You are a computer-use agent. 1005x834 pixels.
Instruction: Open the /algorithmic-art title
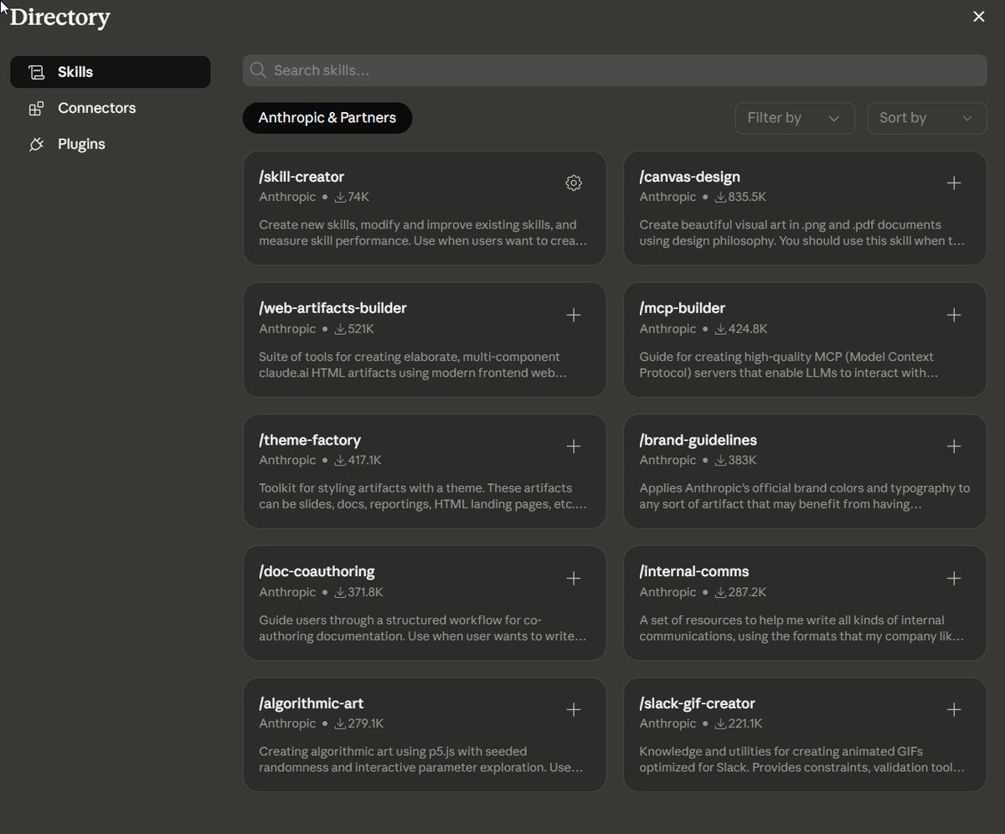312,703
